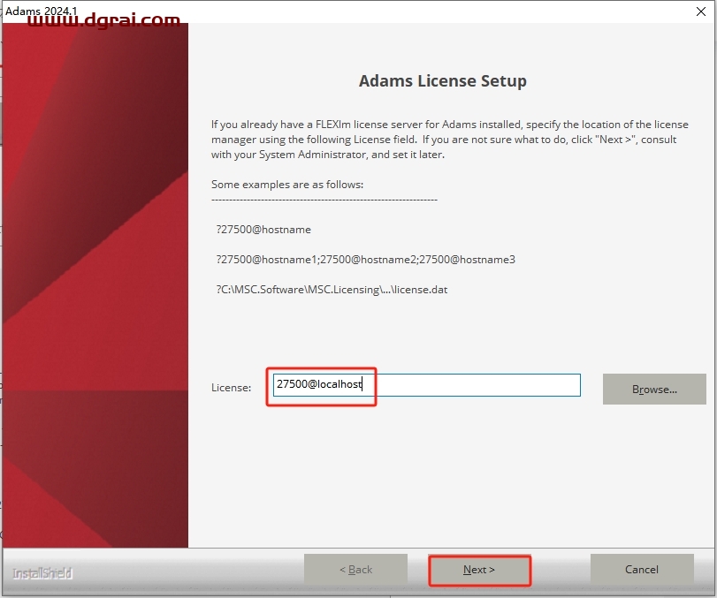Go back with the < Back button
The width and height of the screenshot is (717, 598).
coord(355,569)
